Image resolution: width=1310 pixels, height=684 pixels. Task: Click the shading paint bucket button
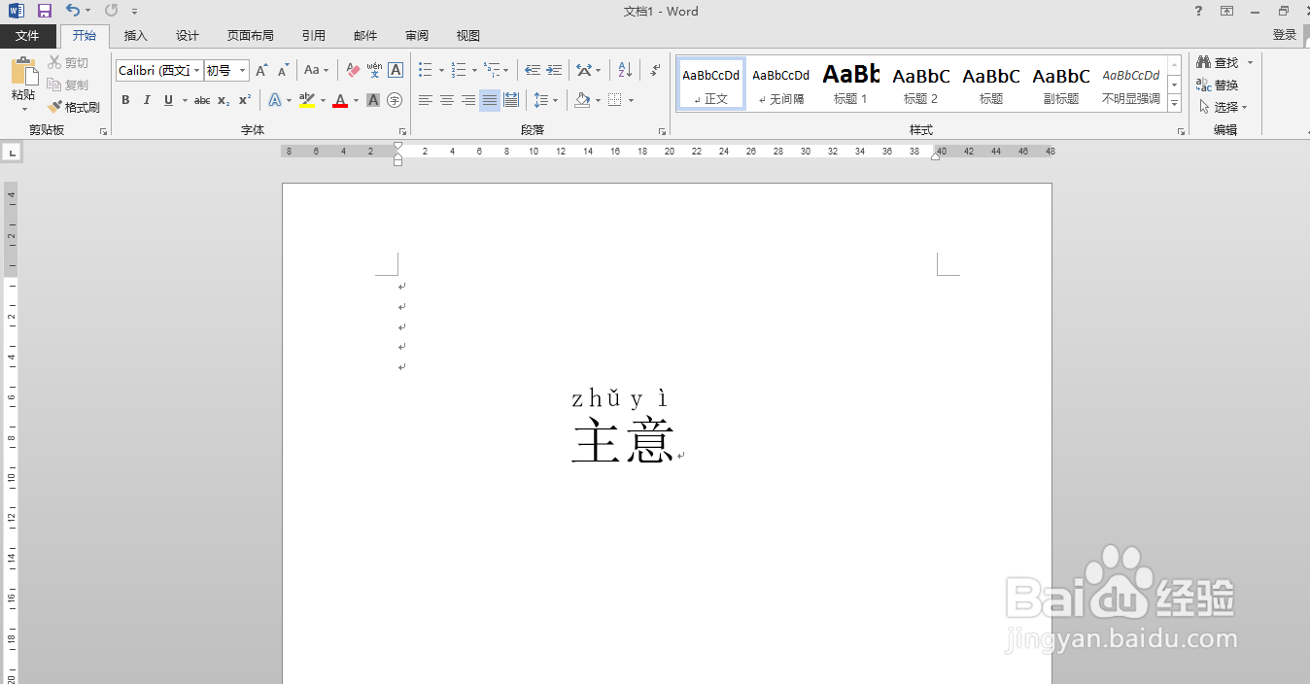(582, 100)
